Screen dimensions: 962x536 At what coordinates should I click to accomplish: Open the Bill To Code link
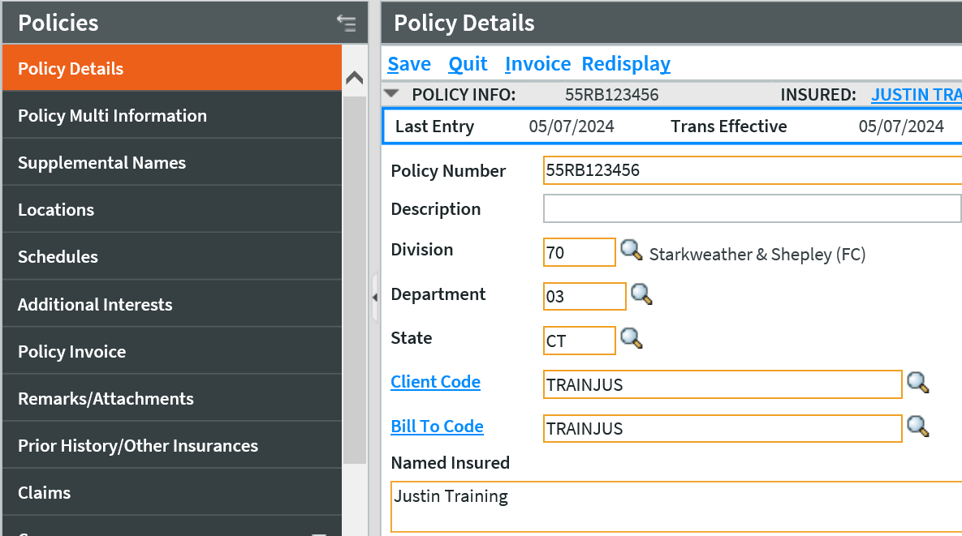tap(437, 427)
